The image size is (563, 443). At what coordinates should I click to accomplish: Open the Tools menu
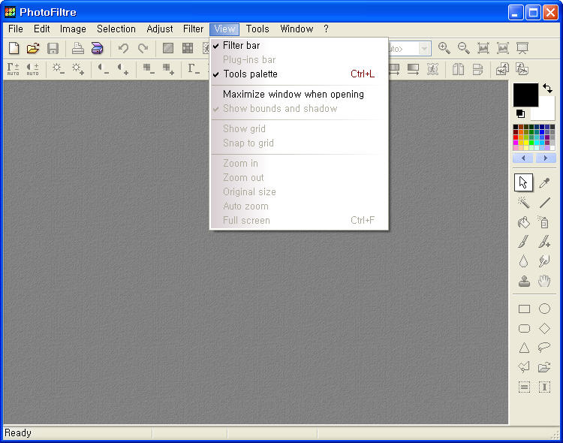(x=257, y=29)
